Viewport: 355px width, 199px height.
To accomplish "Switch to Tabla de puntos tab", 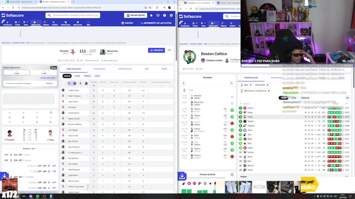I will click(x=73, y=69).
